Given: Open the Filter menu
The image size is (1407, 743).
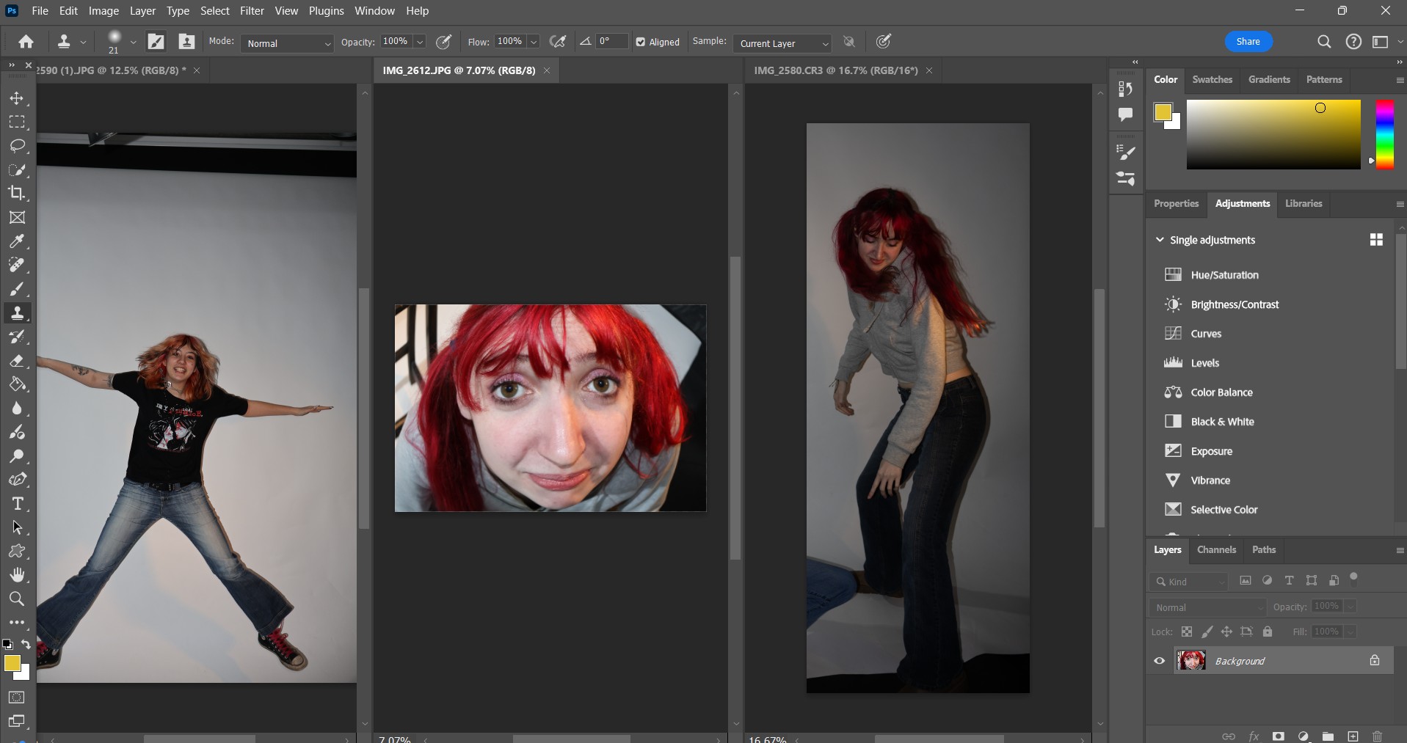Looking at the screenshot, I should (251, 11).
